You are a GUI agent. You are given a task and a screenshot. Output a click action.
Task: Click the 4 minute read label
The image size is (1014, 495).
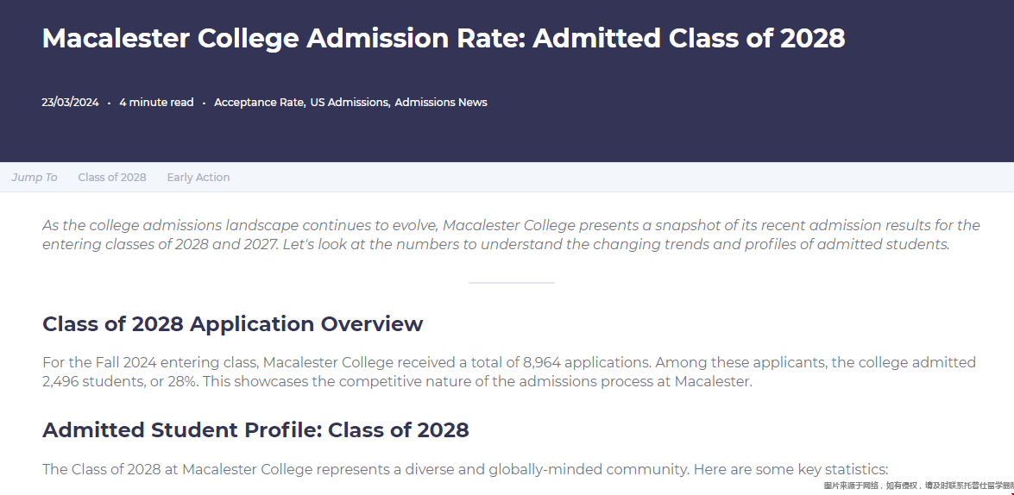click(x=156, y=102)
